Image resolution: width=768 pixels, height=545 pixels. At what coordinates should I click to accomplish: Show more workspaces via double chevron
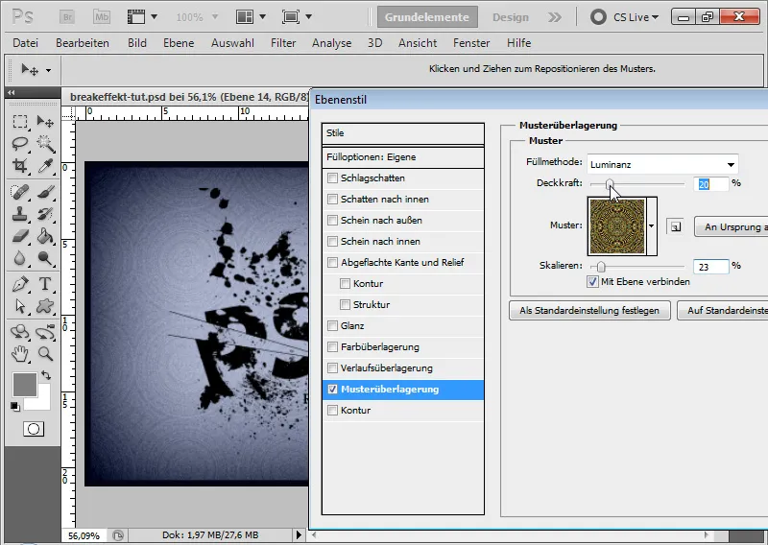[x=555, y=17]
